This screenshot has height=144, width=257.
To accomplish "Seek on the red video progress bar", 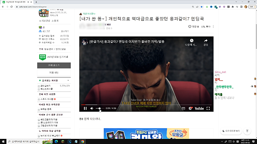I will point(146,105).
